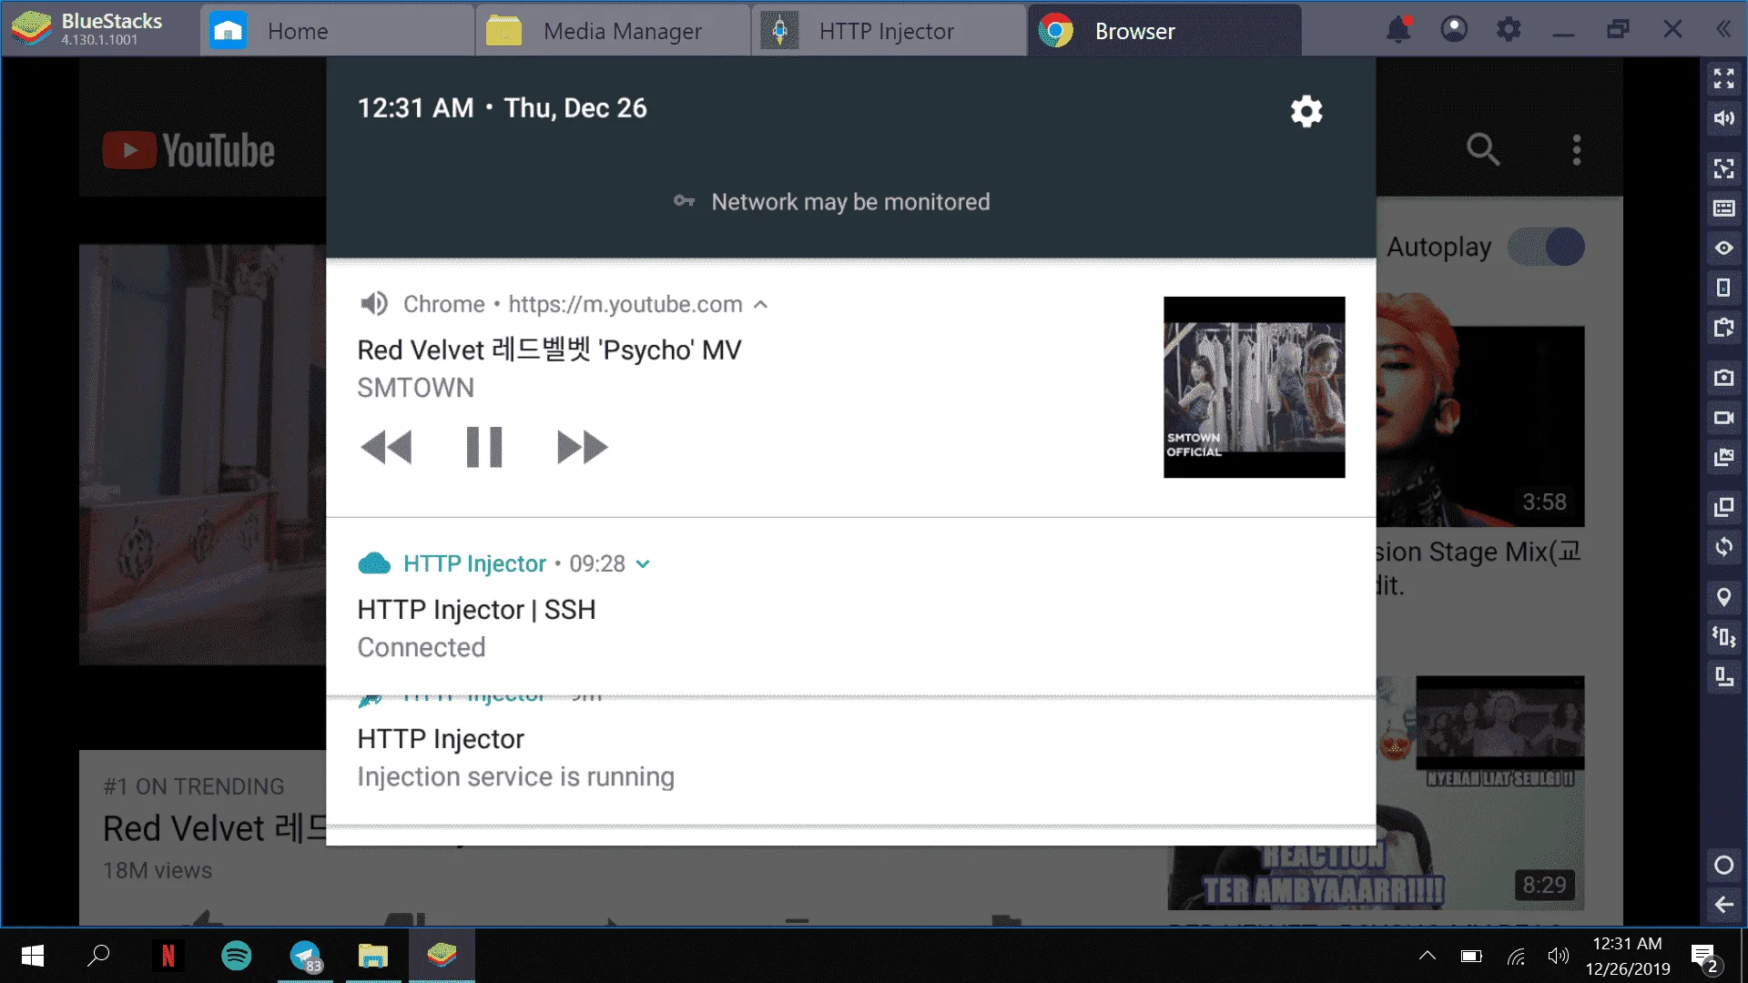Image resolution: width=1748 pixels, height=983 pixels.
Task: Open Spotify from taskbar
Action: coord(237,956)
